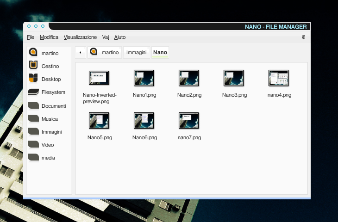Go to martino in the path bar
The image size is (338, 222).
(x=105, y=52)
